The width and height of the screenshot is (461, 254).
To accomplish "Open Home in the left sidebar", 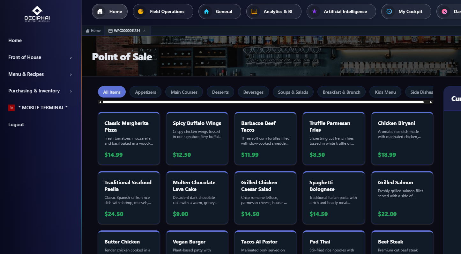I will (x=15, y=40).
